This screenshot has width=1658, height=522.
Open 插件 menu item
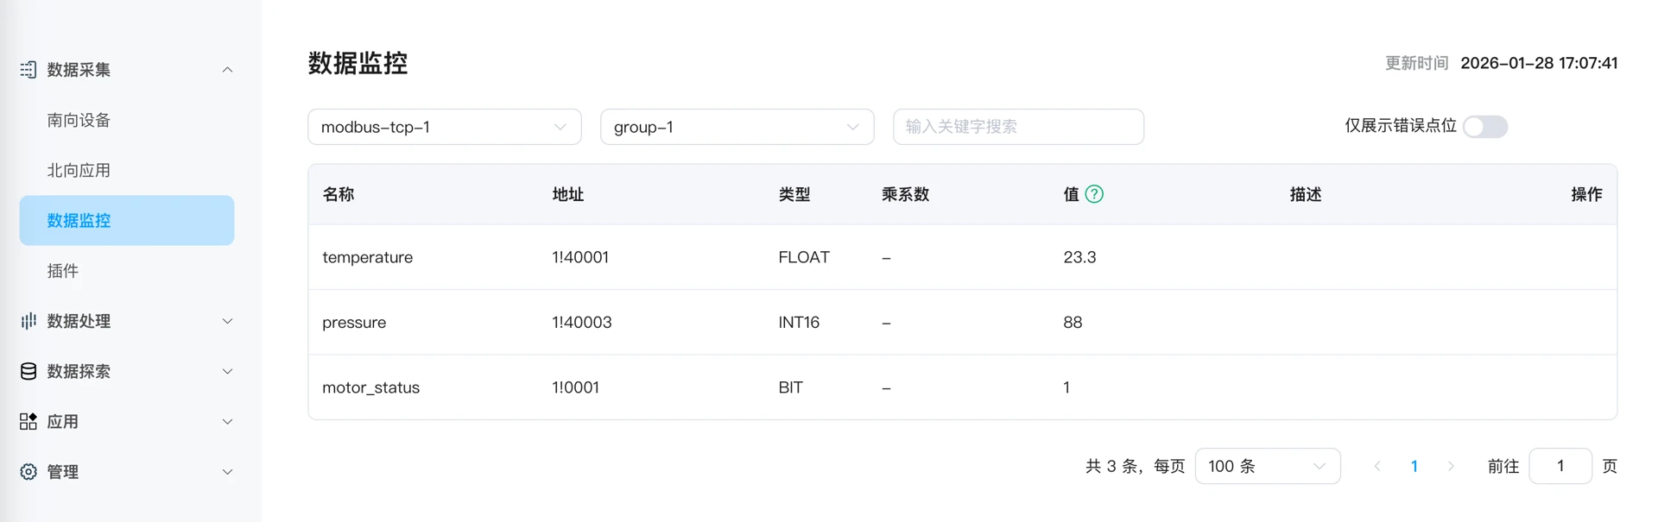pos(63,271)
